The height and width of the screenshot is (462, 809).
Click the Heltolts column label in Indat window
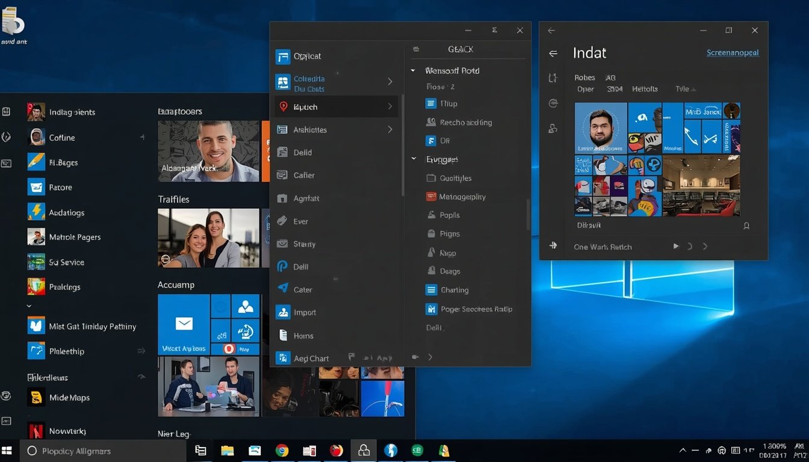[645, 89]
